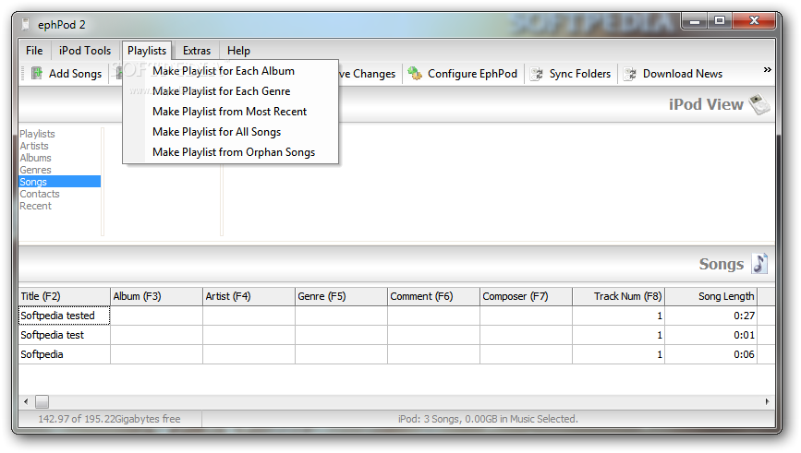Sort by Comment (F6) column header
Screen dimensions: 801x453
(x=433, y=296)
